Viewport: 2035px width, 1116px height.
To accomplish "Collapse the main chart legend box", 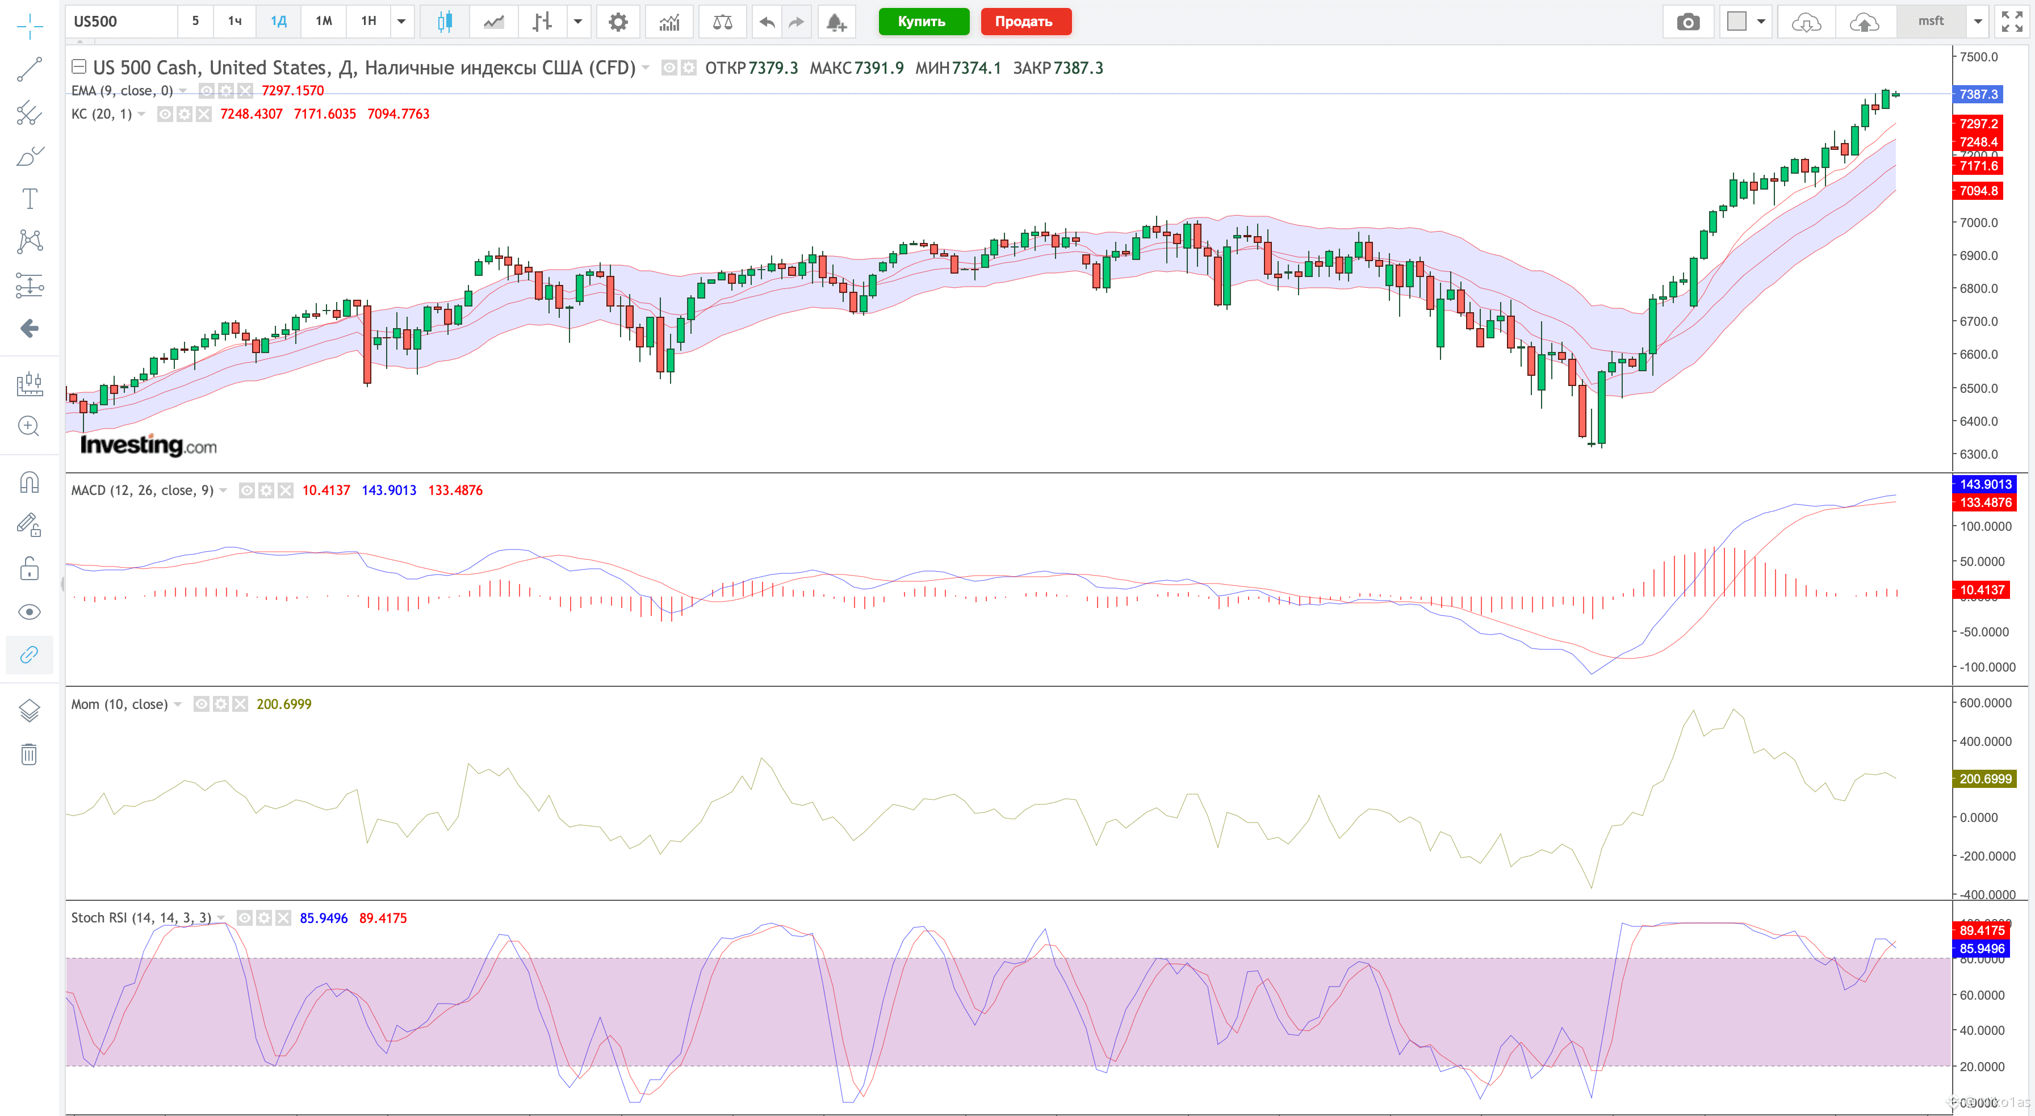I will pos(79,67).
